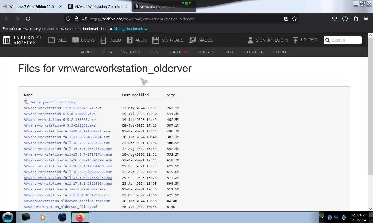
Task: Download VMware-workstation-full-10.0.1-1379776.exe
Action: click(67, 131)
